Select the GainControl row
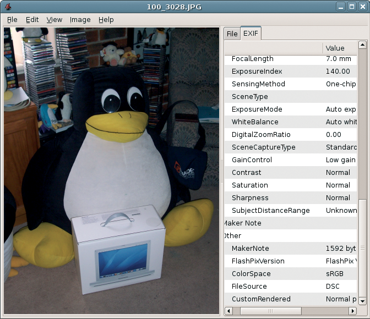This screenshot has width=370, height=319. (x=291, y=160)
